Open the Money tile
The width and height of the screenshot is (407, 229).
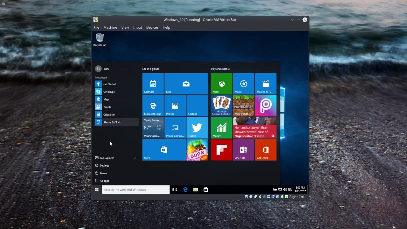click(x=222, y=128)
